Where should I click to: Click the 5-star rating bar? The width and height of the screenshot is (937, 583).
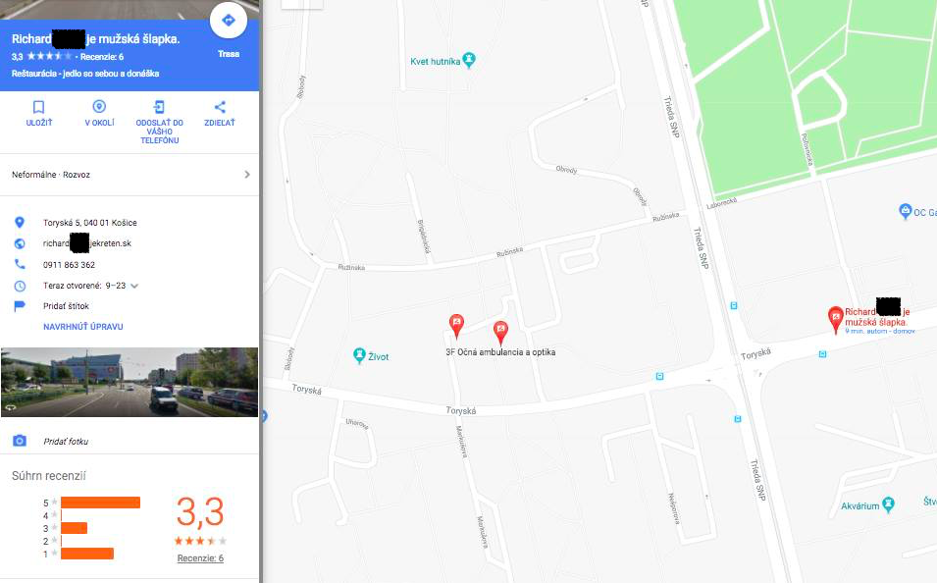[x=100, y=503]
